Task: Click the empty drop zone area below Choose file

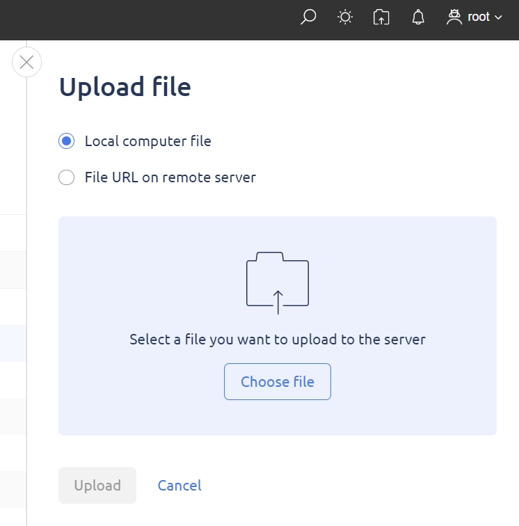Action: pyautogui.click(x=278, y=417)
